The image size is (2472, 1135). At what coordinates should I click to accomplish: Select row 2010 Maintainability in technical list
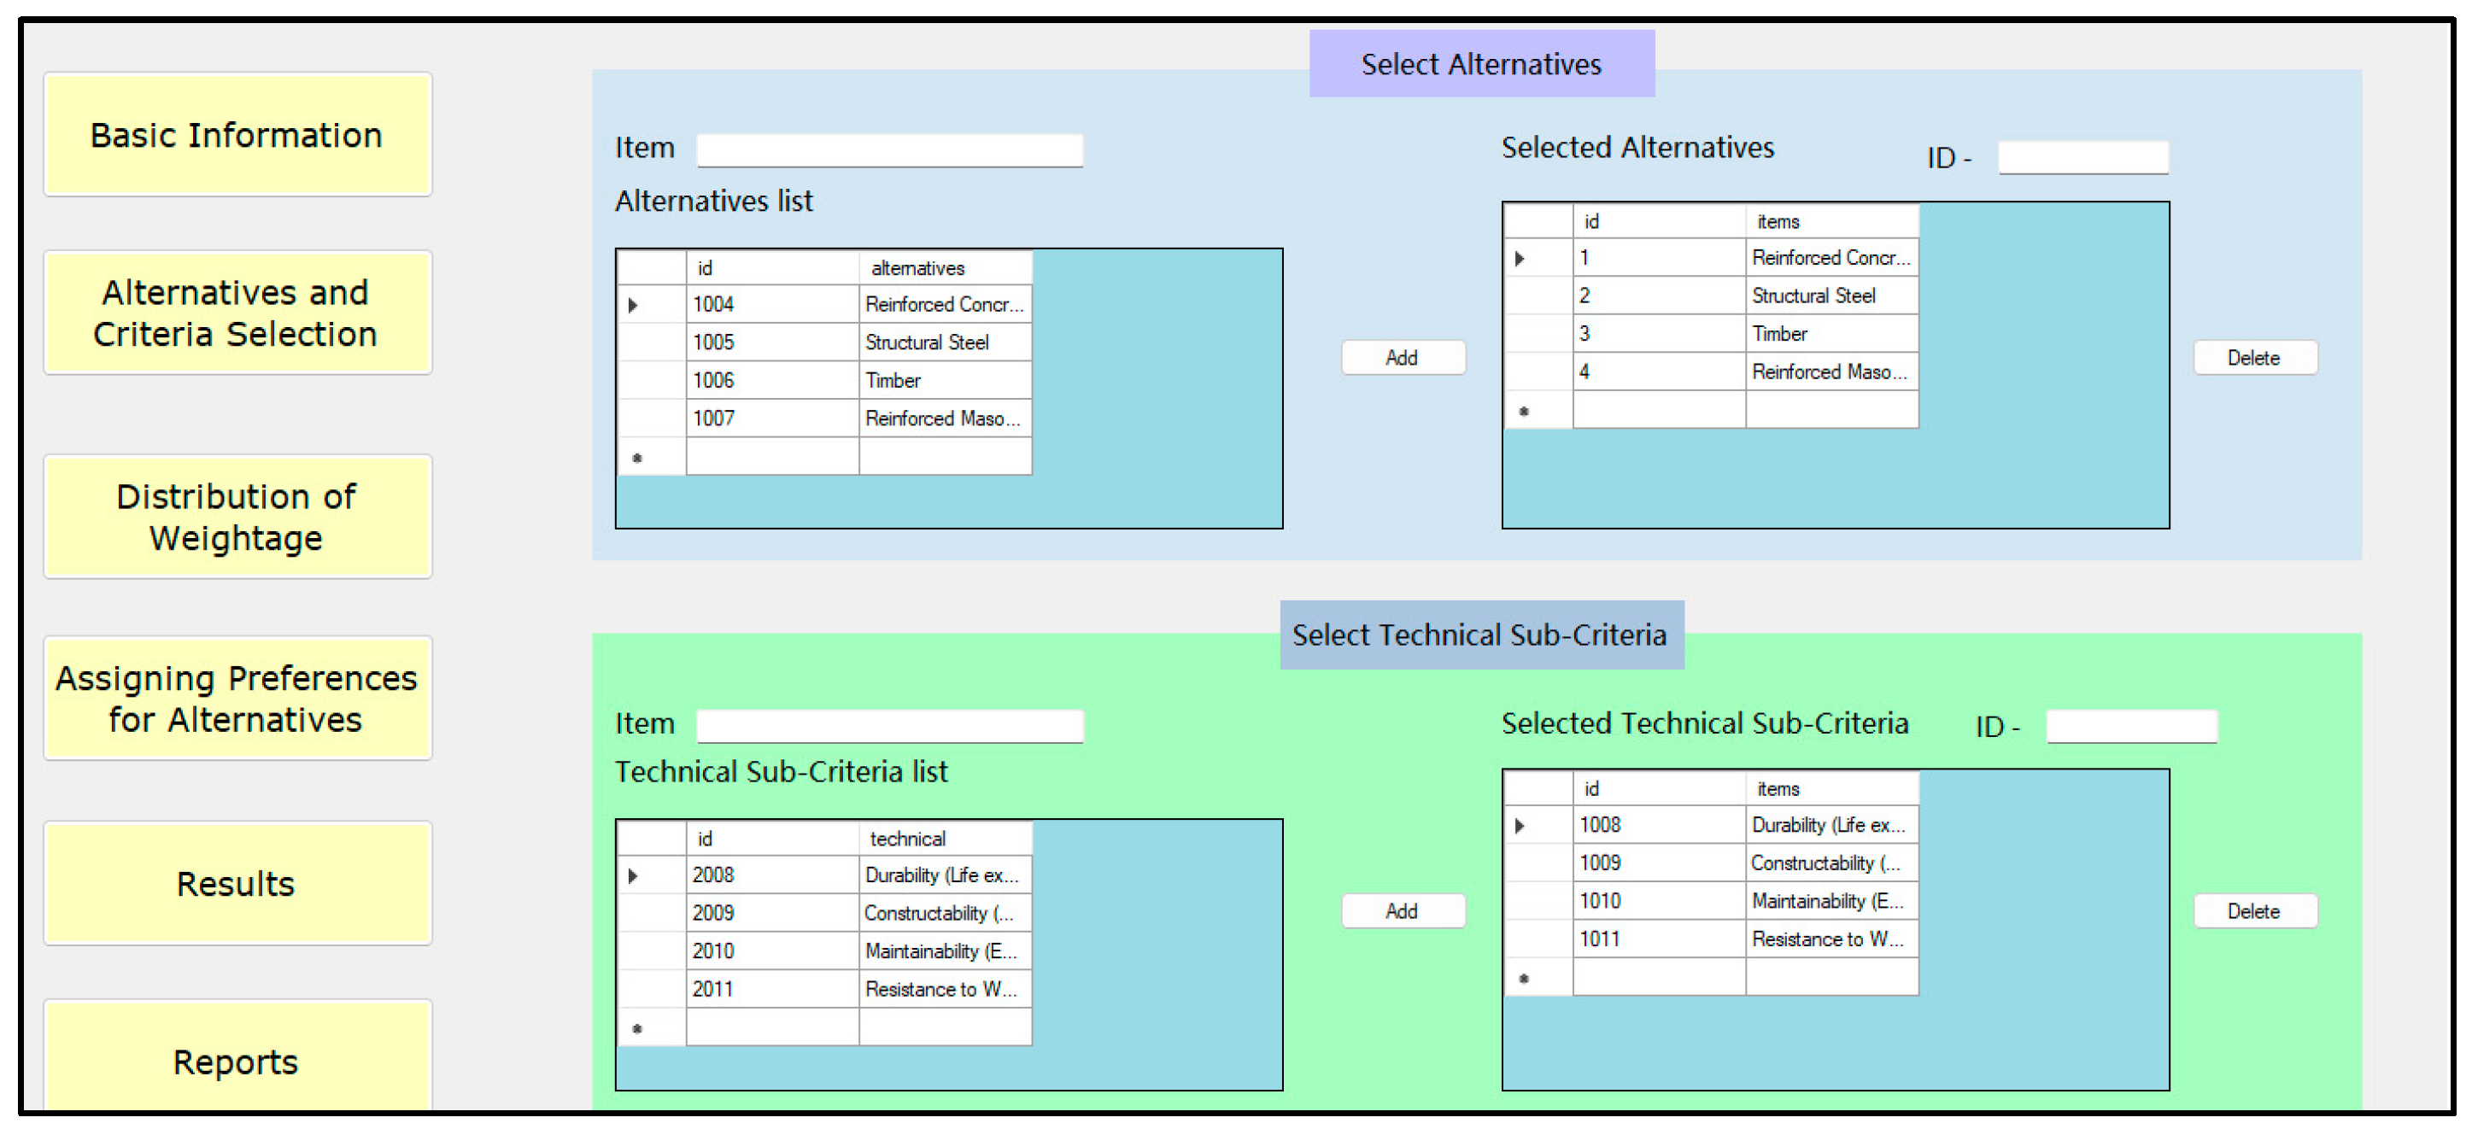coord(939,951)
